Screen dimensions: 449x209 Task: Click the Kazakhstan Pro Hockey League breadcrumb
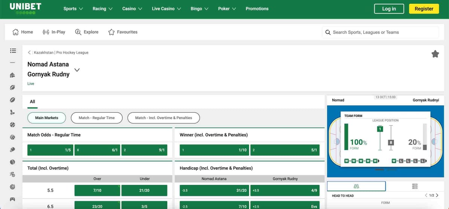pos(61,53)
